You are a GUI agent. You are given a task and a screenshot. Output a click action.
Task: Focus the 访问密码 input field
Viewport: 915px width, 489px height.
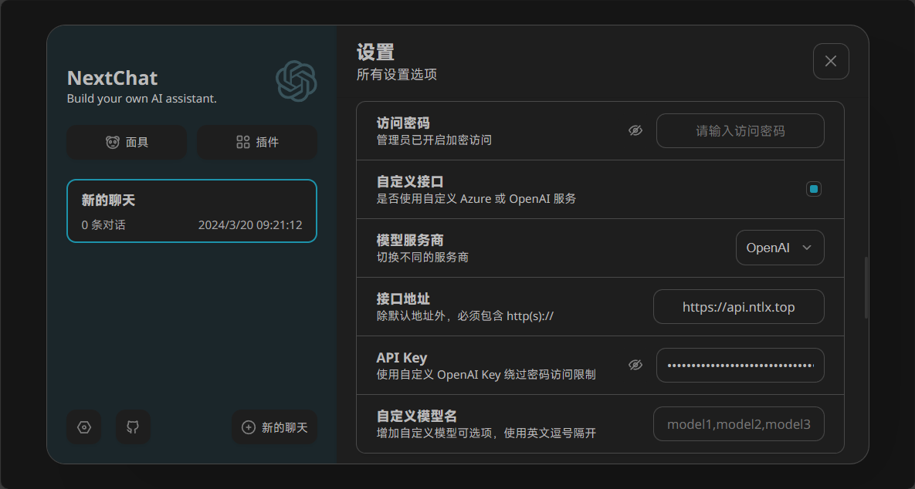(x=740, y=131)
